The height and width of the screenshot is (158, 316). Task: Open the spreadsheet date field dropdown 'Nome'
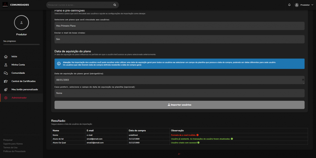pyautogui.click(x=179, y=93)
